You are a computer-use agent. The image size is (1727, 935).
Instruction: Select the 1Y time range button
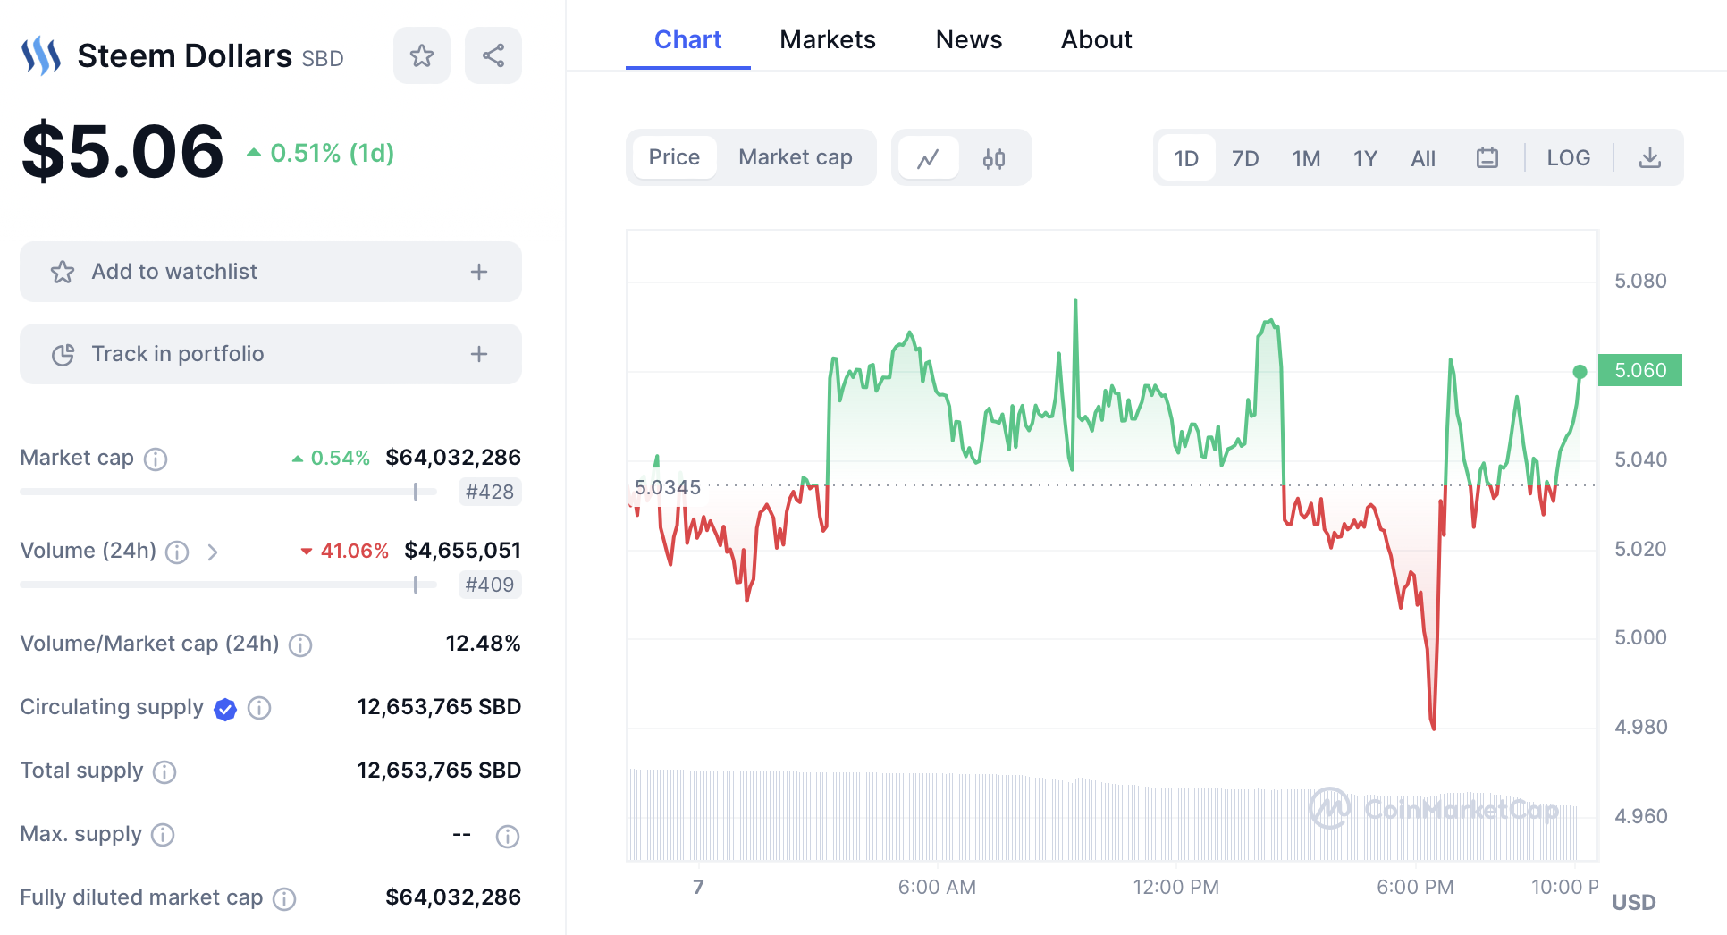(1365, 158)
